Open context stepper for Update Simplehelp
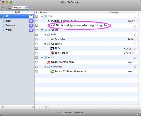 tap(135, 62)
